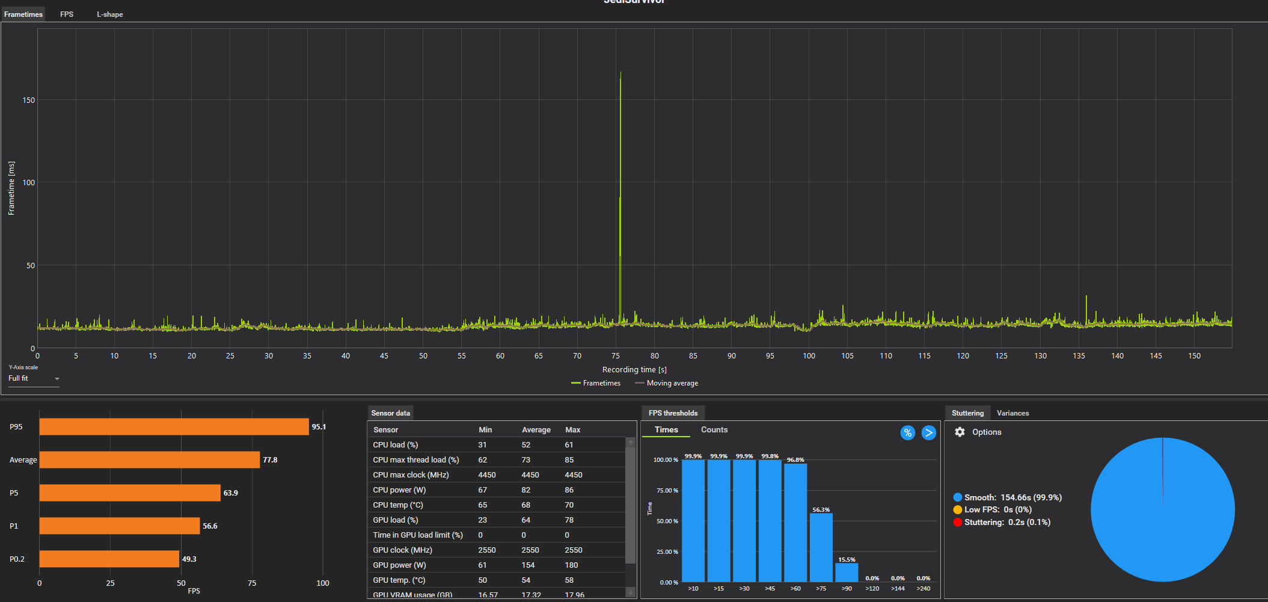Open the stuttering Options label
The height and width of the screenshot is (602, 1268).
987,432
